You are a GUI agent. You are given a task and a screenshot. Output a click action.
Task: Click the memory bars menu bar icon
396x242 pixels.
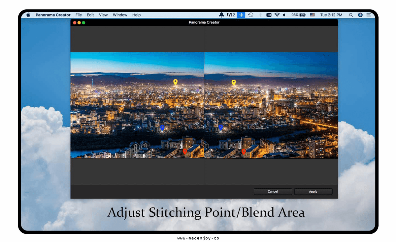pyautogui.click(x=269, y=15)
